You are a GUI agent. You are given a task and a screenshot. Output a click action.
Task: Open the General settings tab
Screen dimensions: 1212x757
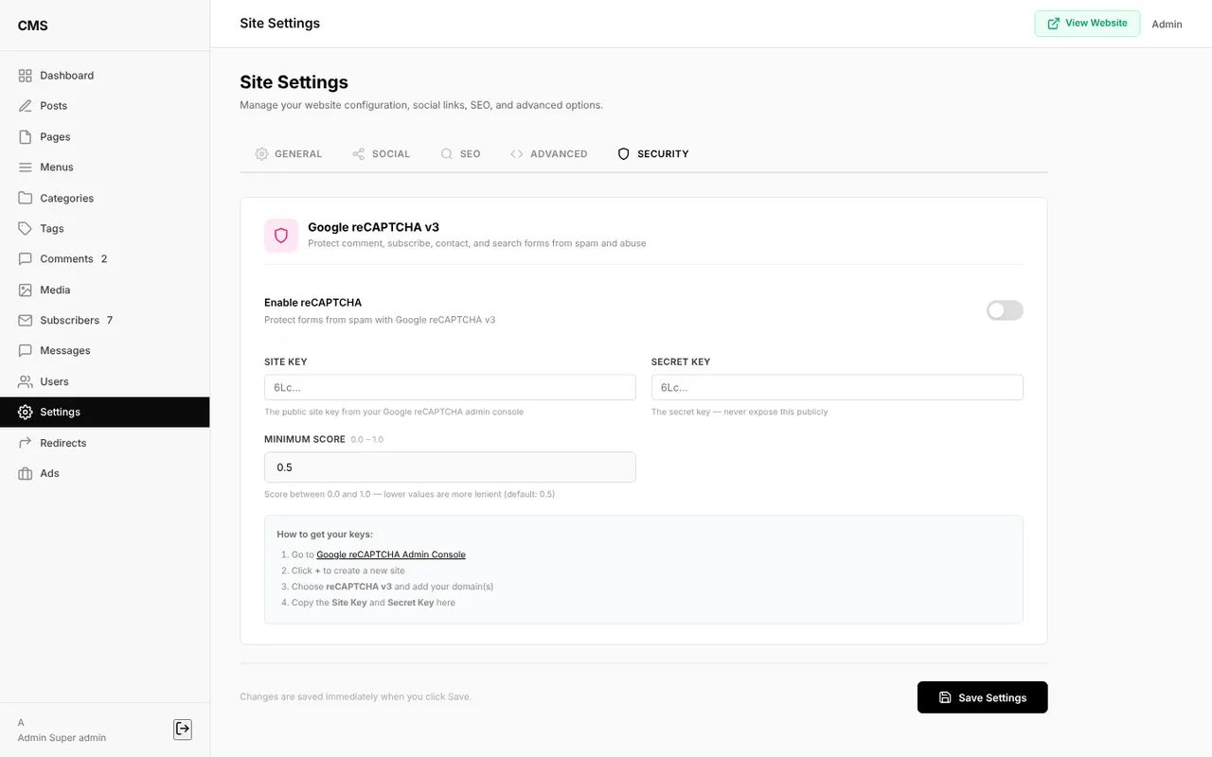coord(289,153)
